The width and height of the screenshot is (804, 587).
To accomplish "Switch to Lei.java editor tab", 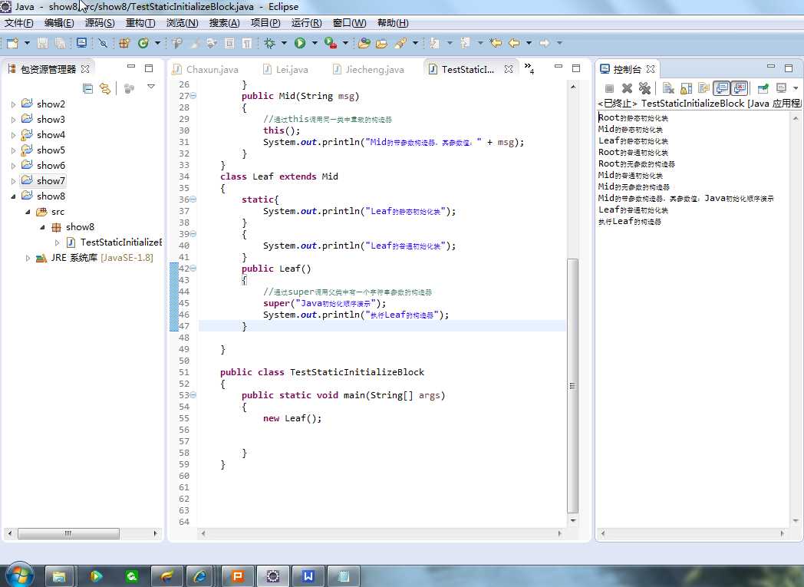I will coord(285,69).
